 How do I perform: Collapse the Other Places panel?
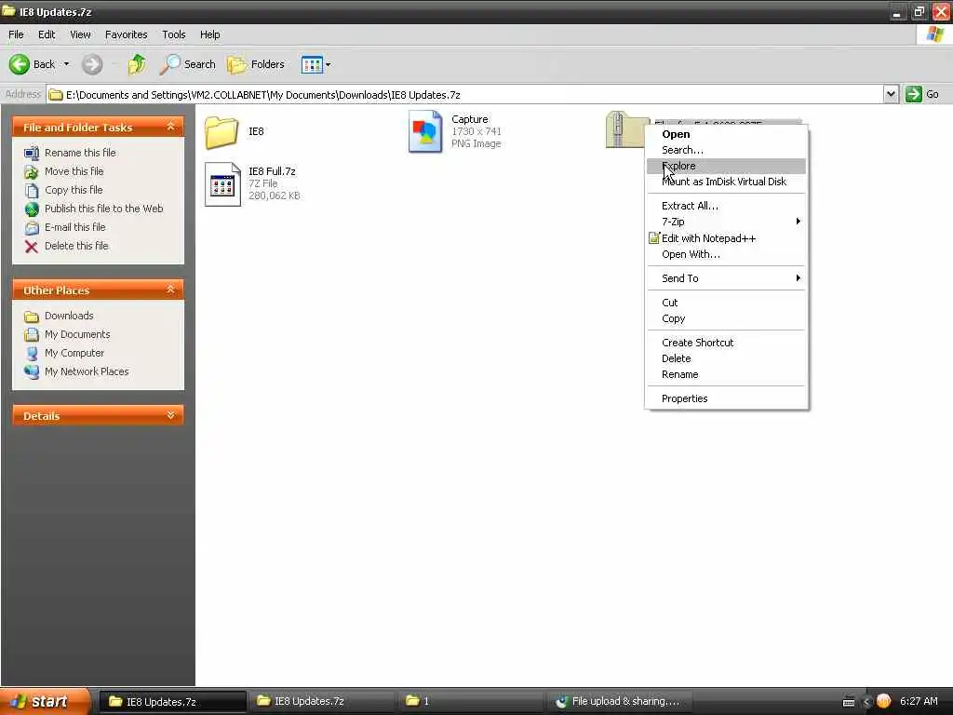pyautogui.click(x=171, y=290)
